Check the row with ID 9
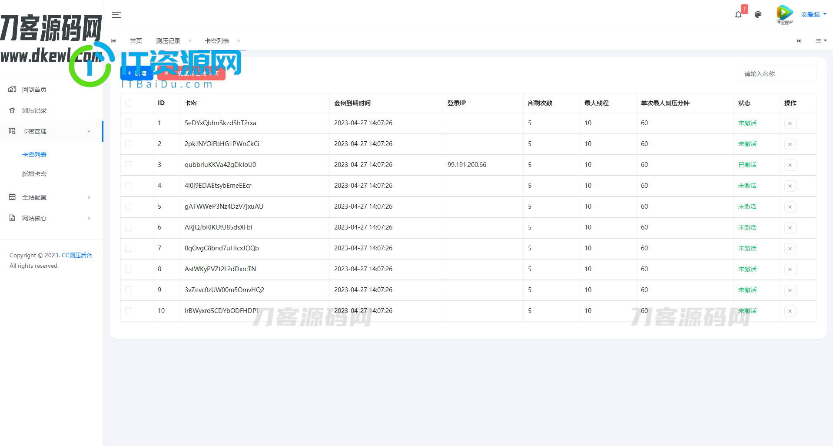Image resolution: width=833 pixels, height=446 pixels. (129, 290)
